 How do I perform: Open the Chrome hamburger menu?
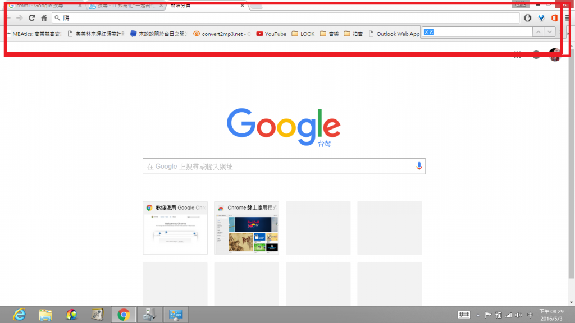[567, 18]
